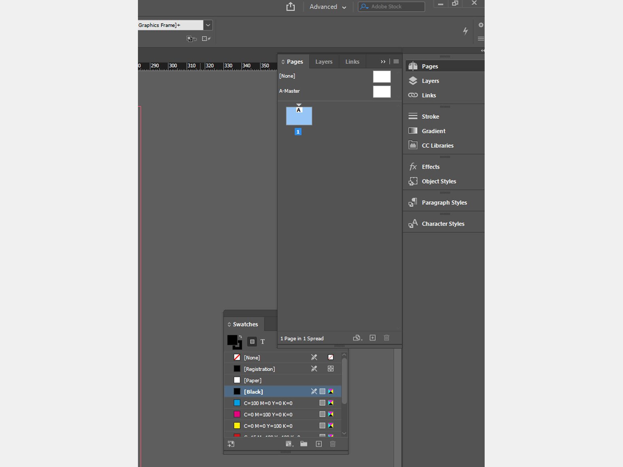Open the CC Libraries panel
The width and height of the screenshot is (623, 467).
(437, 146)
